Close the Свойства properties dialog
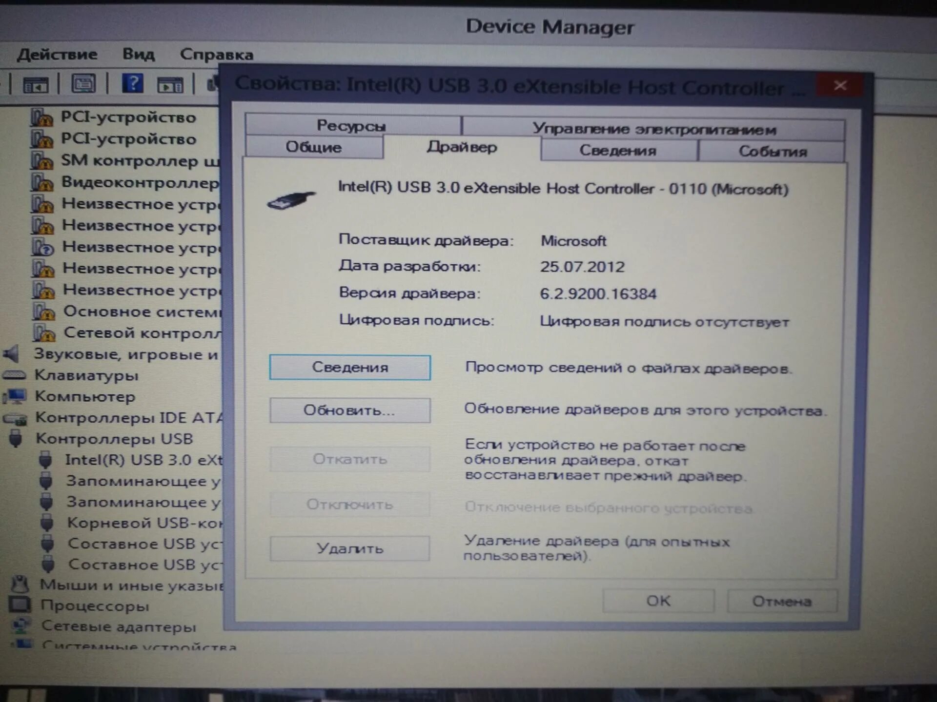 click(x=840, y=86)
